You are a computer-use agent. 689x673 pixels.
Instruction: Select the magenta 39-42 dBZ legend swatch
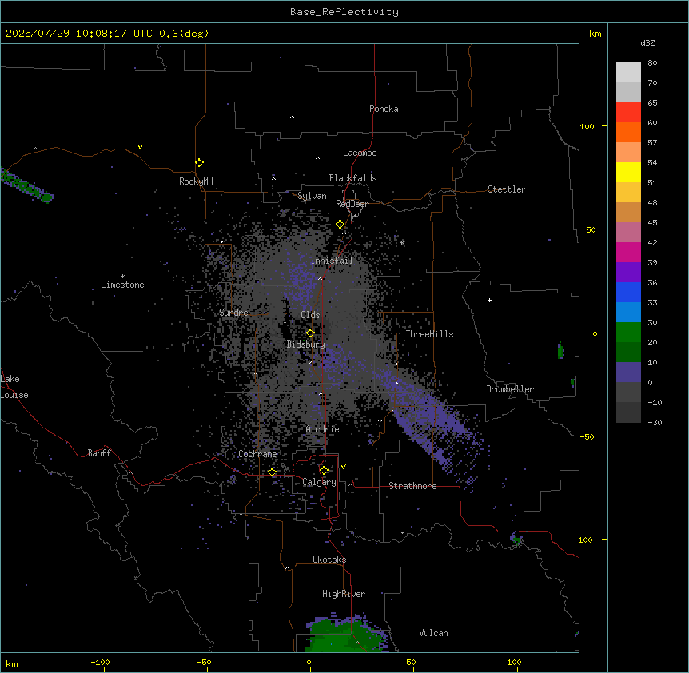point(628,252)
